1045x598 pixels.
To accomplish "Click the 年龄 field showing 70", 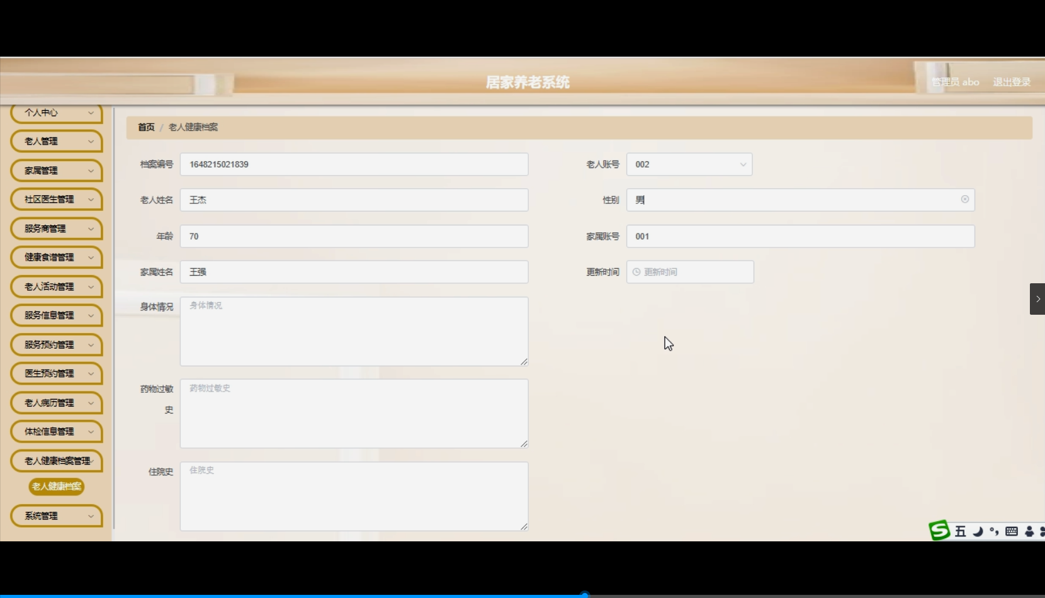I will pos(354,236).
